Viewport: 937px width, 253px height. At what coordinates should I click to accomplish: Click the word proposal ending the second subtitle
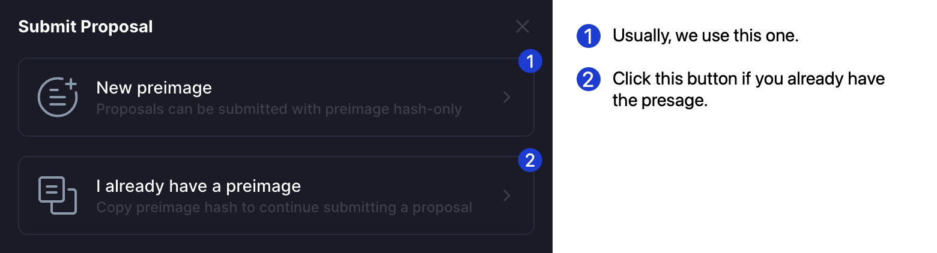446,208
